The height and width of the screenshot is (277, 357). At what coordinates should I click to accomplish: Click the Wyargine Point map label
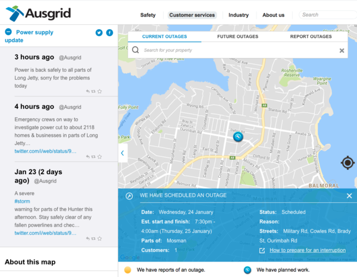pos(322,81)
